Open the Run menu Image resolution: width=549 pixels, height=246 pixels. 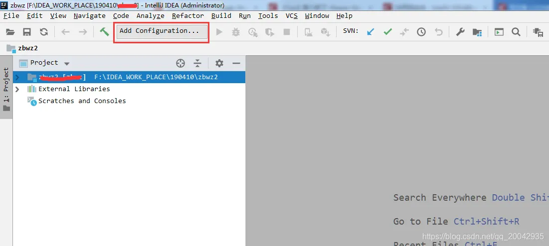(245, 16)
